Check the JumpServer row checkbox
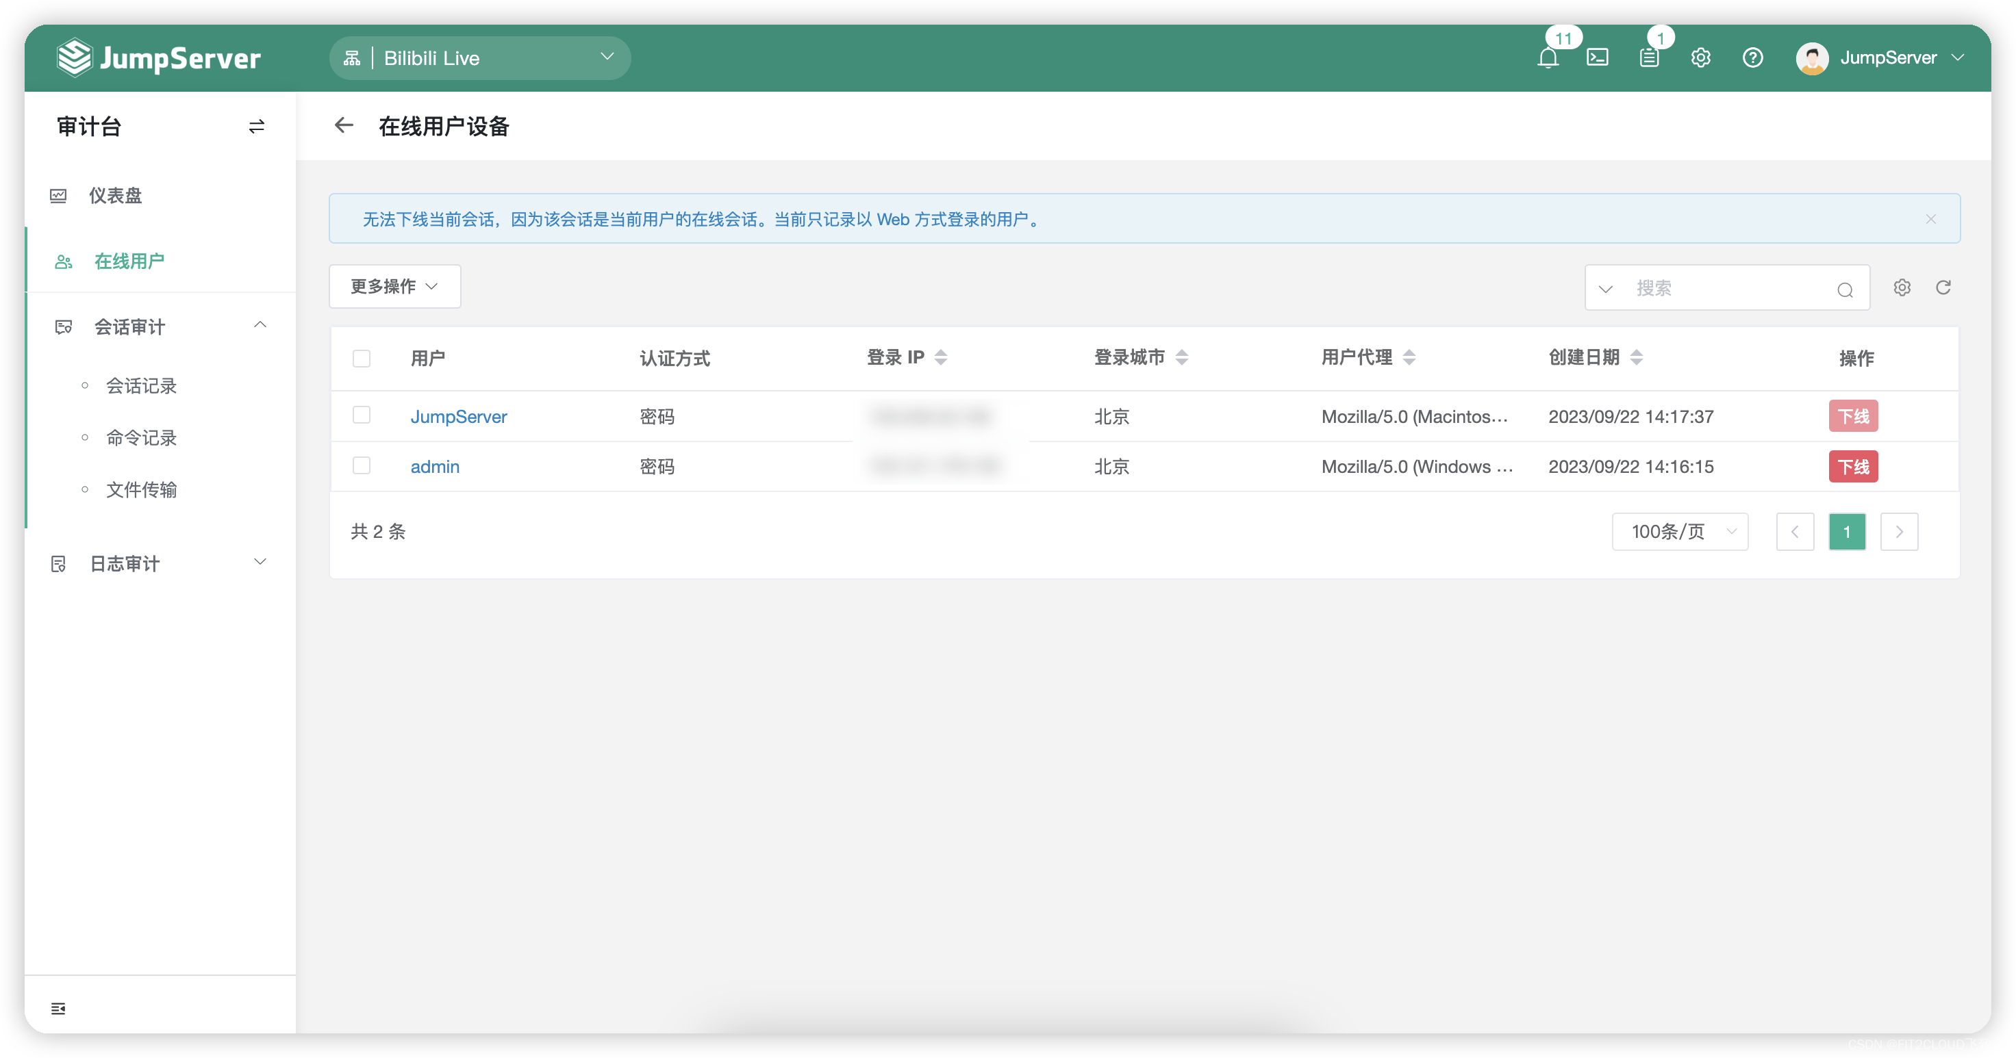 coord(362,415)
